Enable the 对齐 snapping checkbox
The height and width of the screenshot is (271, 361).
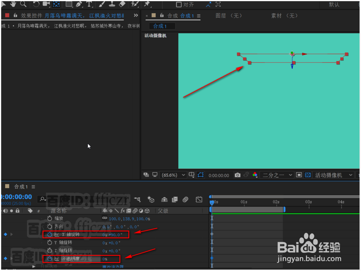point(179,4)
